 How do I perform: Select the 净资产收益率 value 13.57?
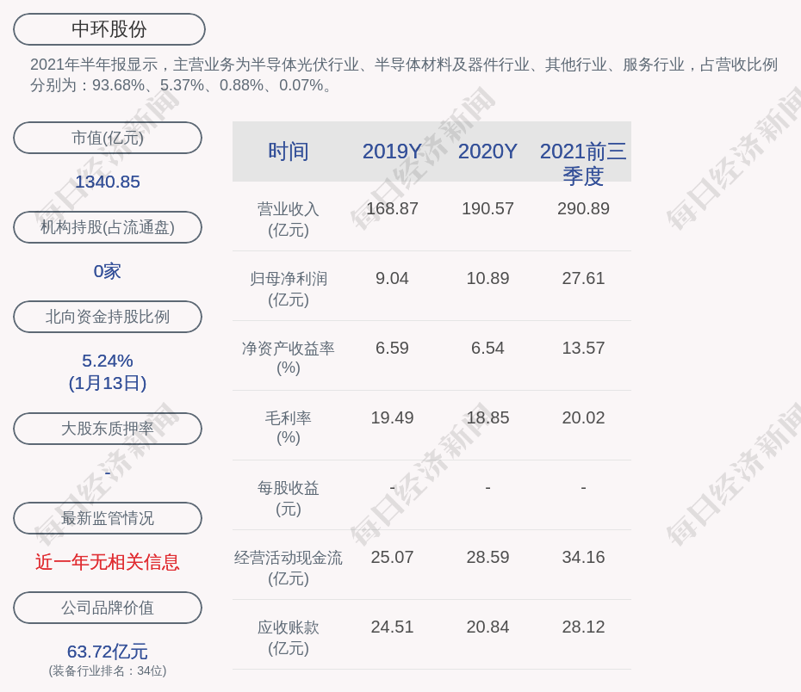[x=583, y=348]
